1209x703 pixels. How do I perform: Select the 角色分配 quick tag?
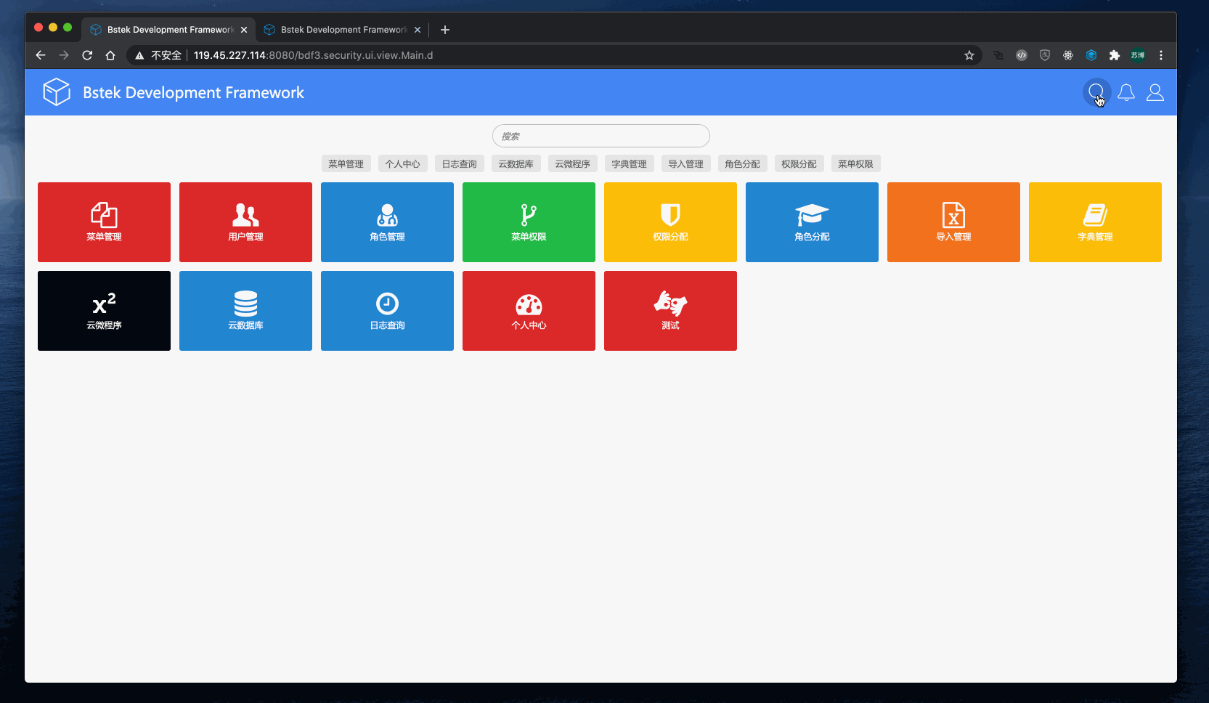(x=743, y=164)
